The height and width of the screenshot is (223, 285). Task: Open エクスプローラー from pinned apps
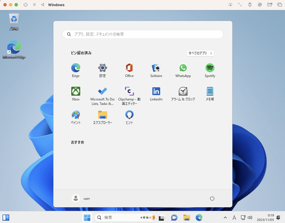pos(103,117)
